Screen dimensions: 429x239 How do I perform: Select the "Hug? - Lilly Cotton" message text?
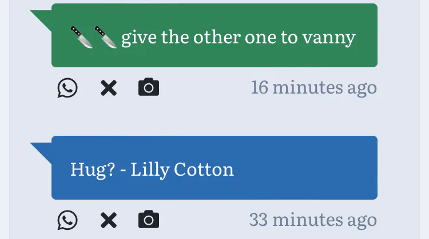click(152, 169)
